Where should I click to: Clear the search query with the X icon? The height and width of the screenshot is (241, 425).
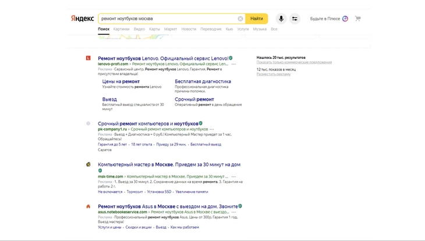(240, 19)
